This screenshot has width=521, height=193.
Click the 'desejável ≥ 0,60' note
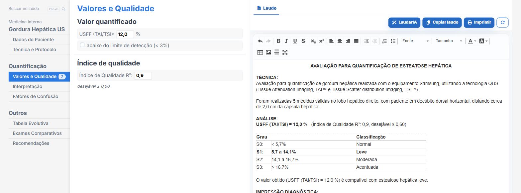(x=93, y=86)
